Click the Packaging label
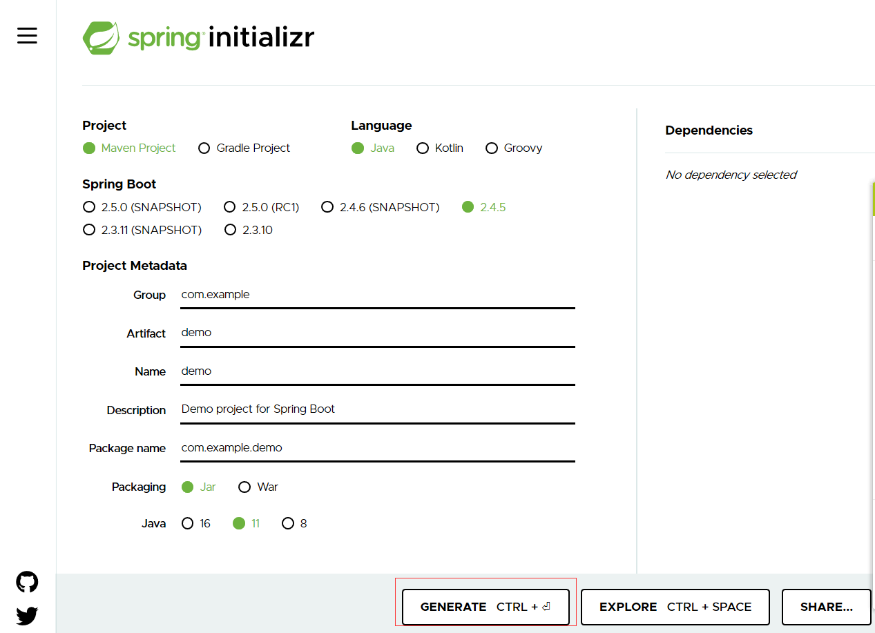 point(139,487)
